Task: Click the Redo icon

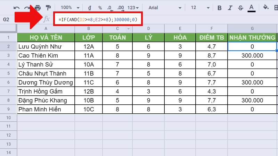Action: coord(27,8)
